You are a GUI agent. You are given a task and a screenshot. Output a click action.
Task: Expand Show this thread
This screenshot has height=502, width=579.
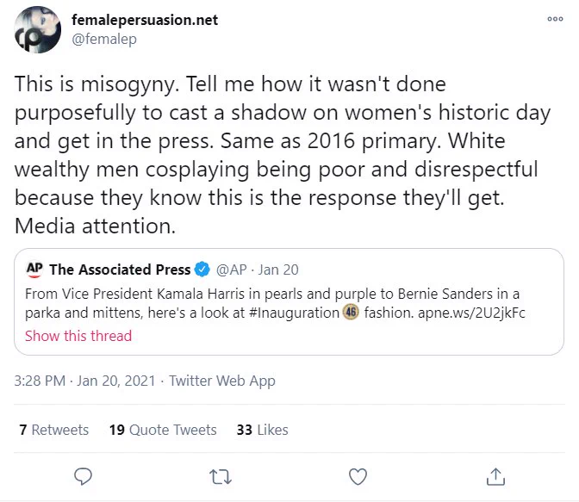[x=78, y=336]
